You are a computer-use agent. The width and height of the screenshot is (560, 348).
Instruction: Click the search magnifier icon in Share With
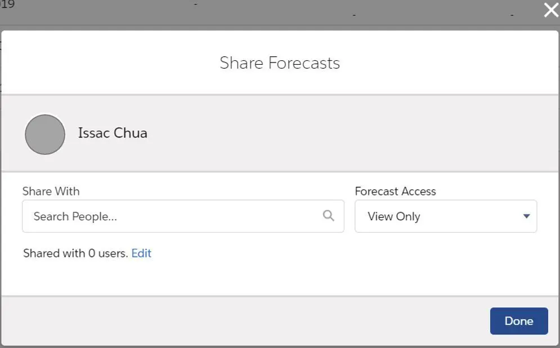pyautogui.click(x=328, y=216)
